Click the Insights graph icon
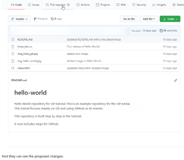 click(x=154, y=5)
